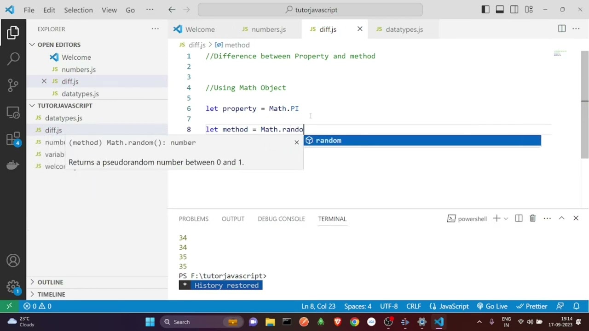The image size is (589, 331).
Task: Split the terminal panel
Action: pyautogui.click(x=519, y=218)
